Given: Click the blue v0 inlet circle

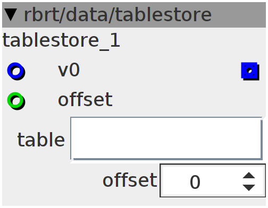Looking at the screenshot, I should coord(15,70).
